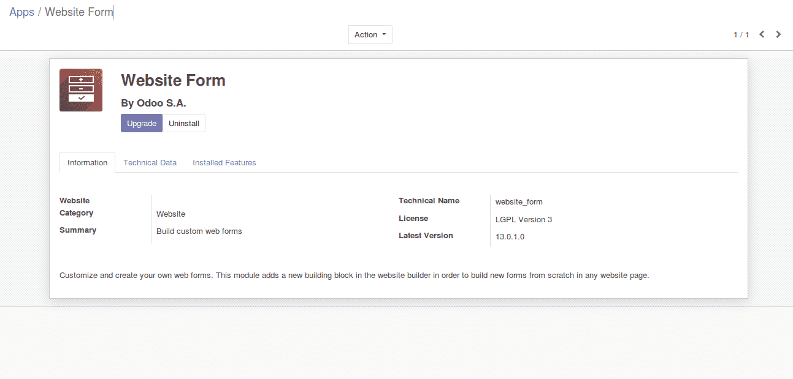Click the Website category value
Screen dimensions: 793x379
pyautogui.click(x=170, y=214)
